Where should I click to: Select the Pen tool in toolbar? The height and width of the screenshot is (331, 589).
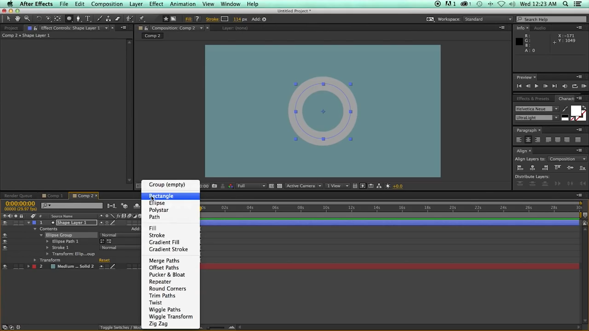point(78,19)
